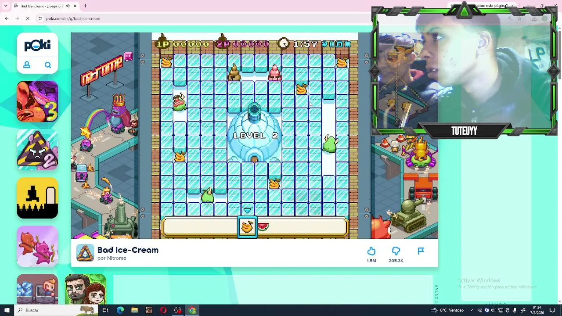Open the 8°C Ventoso weather widget
This screenshot has width=562, height=316.
pyautogui.click(x=447, y=310)
